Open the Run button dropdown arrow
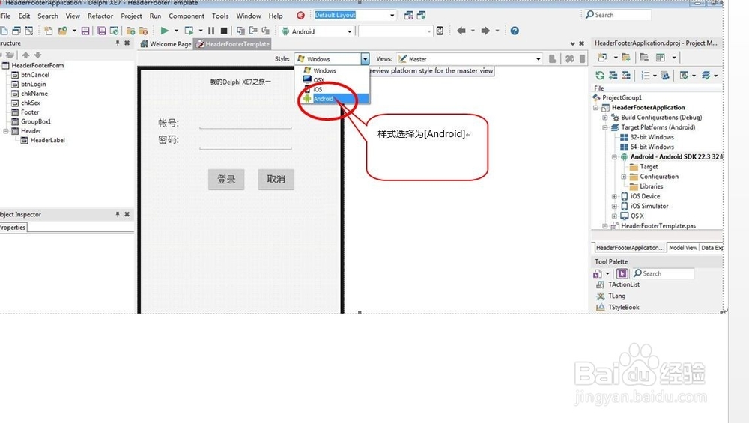 [176, 31]
